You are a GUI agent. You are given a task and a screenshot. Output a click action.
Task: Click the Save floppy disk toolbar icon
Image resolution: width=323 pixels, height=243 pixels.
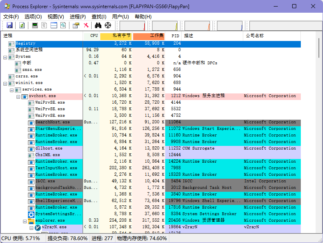click(x=9, y=25)
